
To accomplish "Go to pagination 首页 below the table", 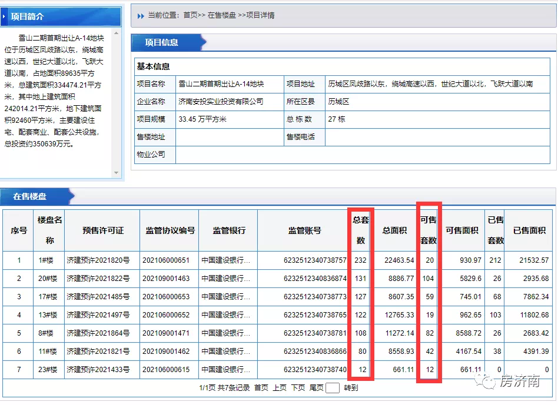I will click(x=261, y=388).
